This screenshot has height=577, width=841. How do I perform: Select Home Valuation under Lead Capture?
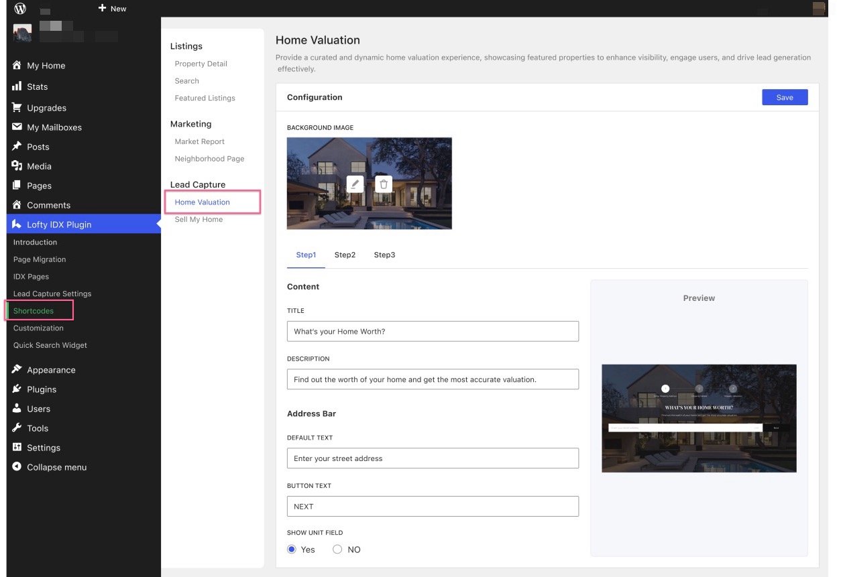[x=202, y=202]
